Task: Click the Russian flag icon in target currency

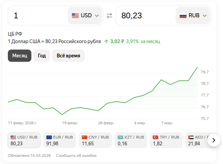Action: click(x=183, y=16)
